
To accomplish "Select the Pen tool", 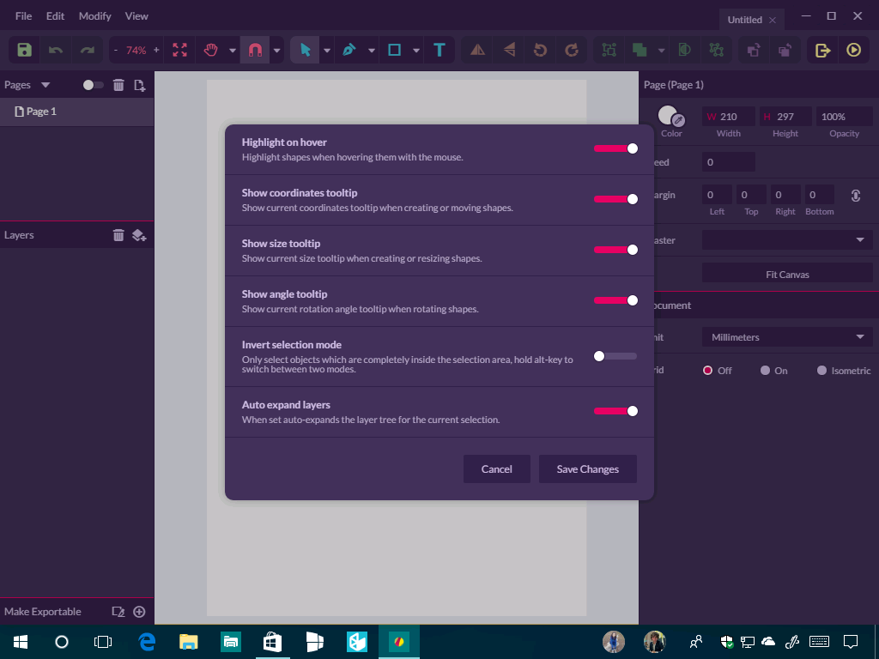I will (349, 50).
